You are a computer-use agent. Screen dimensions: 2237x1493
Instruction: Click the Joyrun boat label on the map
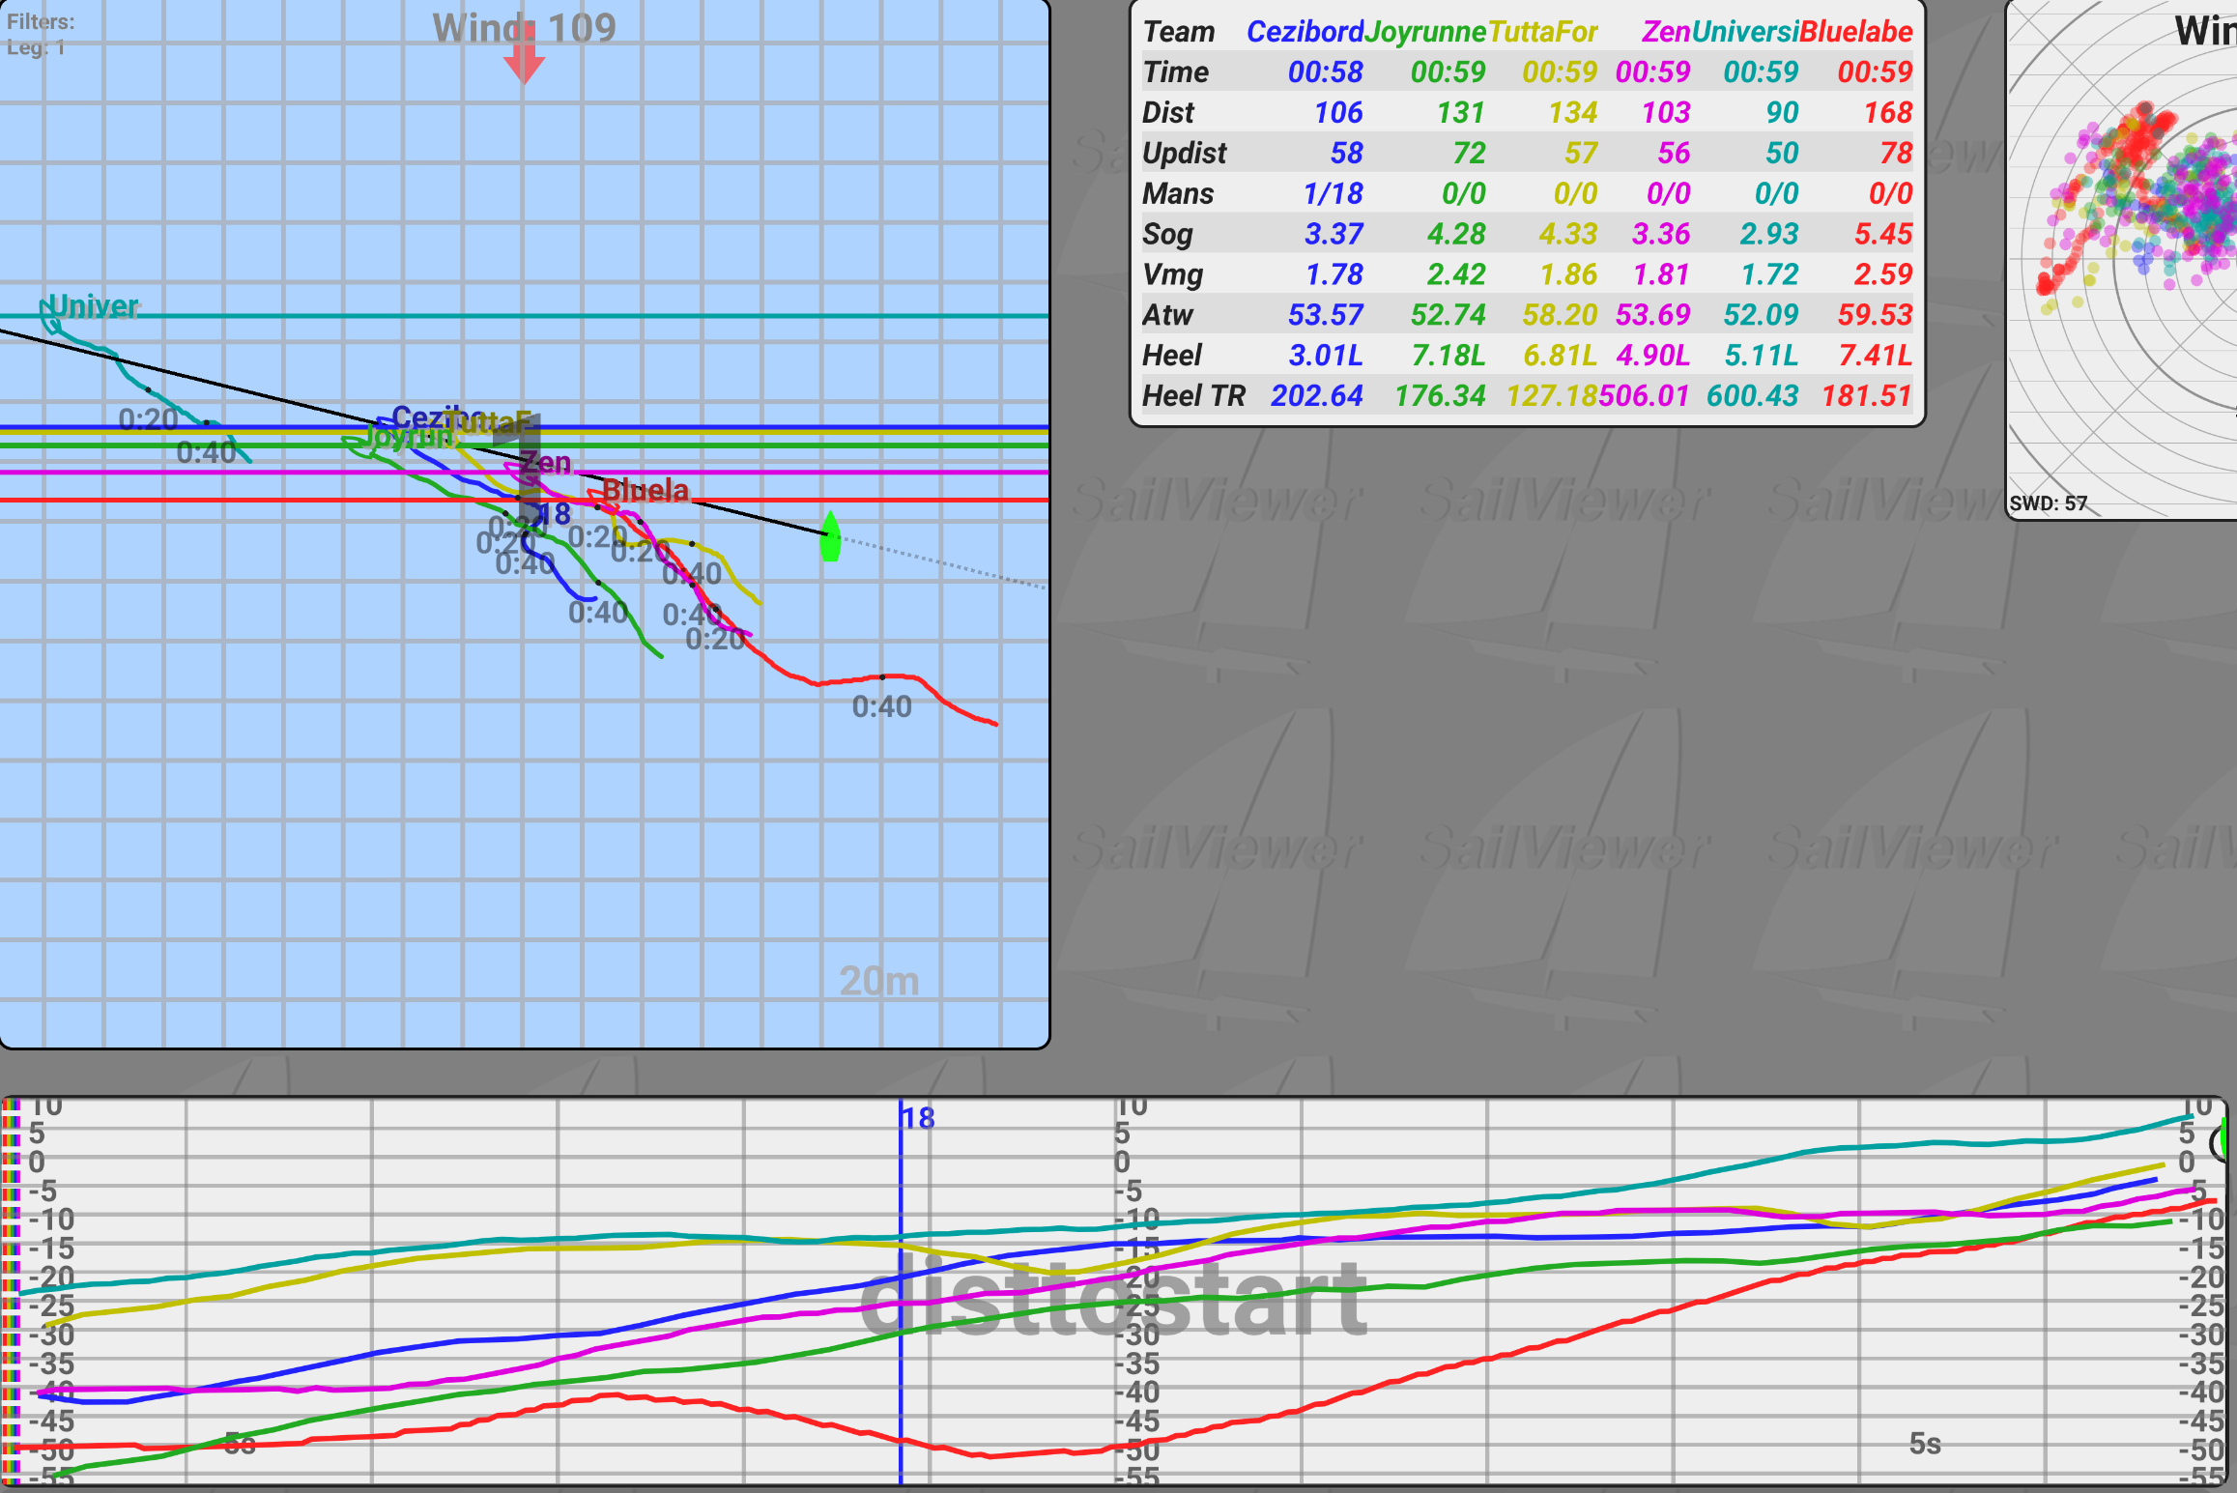(408, 438)
